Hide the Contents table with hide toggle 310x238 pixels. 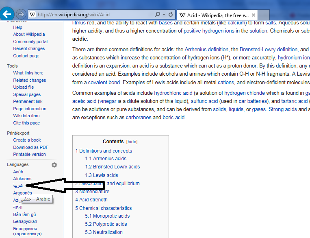pos(132,142)
